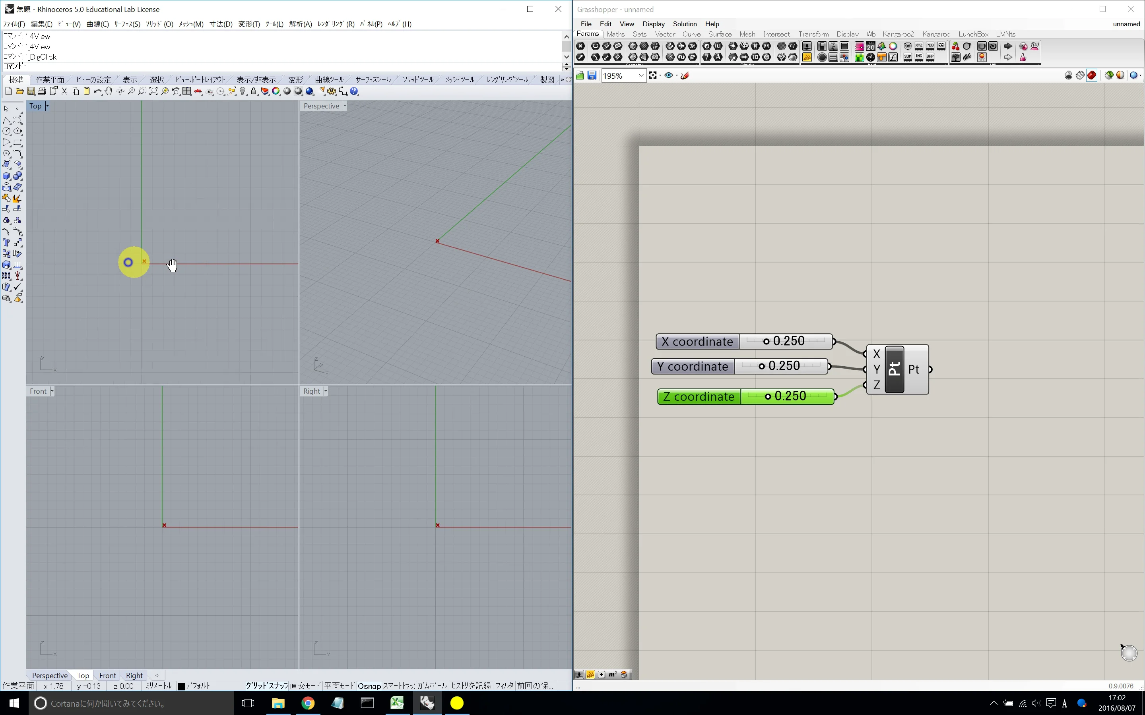Open the Grasshopper sketch tool icon
The height and width of the screenshot is (715, 1145).
pos(685,75)
